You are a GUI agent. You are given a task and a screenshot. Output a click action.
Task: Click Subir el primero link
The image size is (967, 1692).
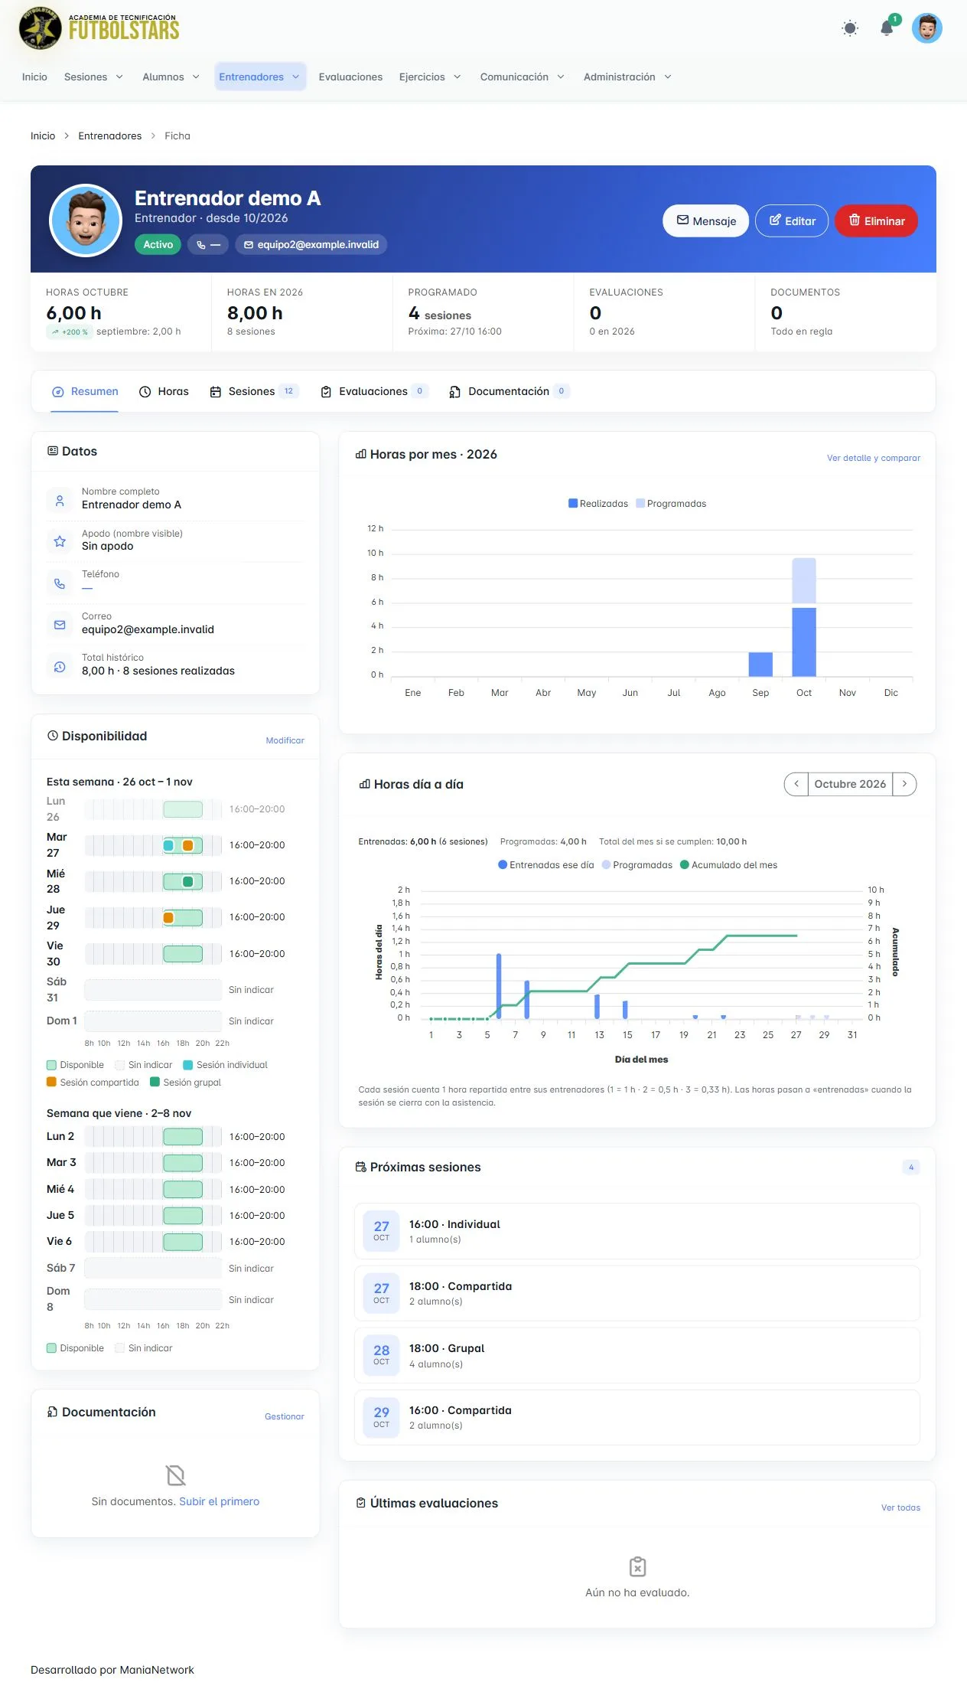coord(220,1501)
